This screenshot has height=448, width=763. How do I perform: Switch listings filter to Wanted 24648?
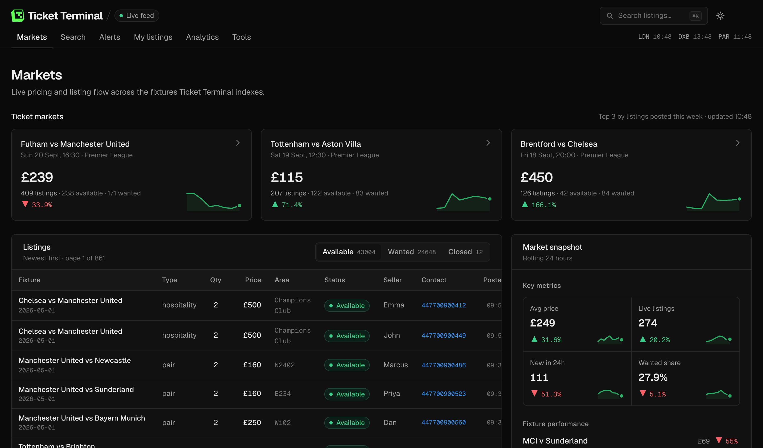[412, 252]
